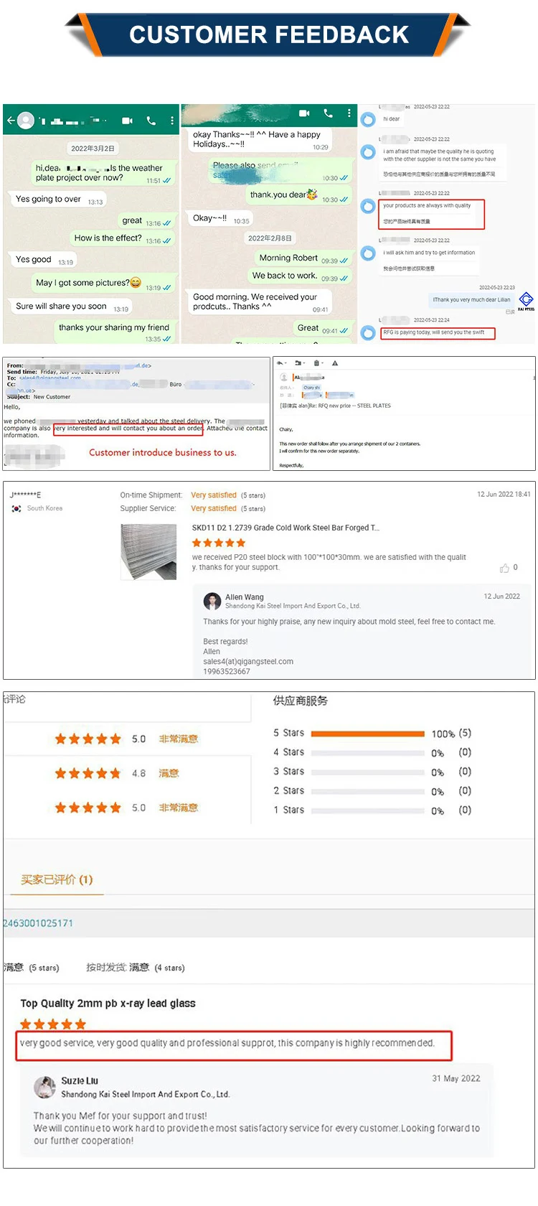Click "Shandong Kai Steel" under Suzie Liu's name

(x=146, y=1095)
